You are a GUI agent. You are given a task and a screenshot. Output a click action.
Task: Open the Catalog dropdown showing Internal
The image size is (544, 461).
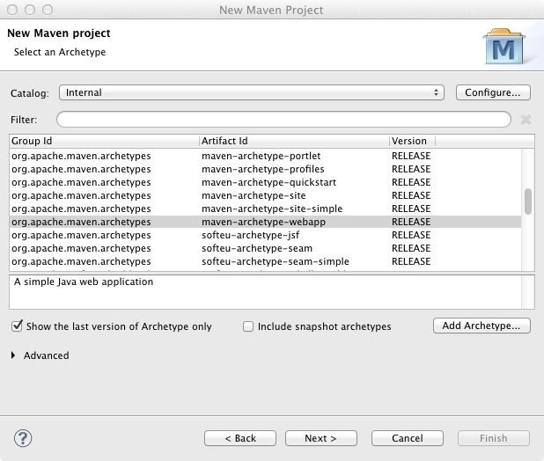[x=252, y=92]
